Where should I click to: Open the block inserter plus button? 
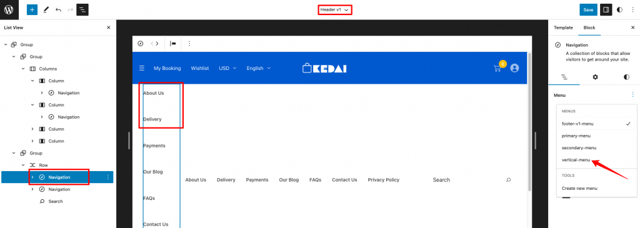32,9
